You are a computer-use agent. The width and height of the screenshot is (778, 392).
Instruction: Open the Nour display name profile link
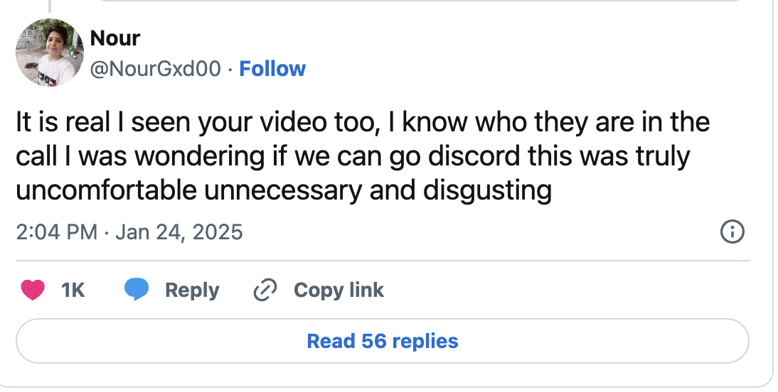tap(115, 38)
